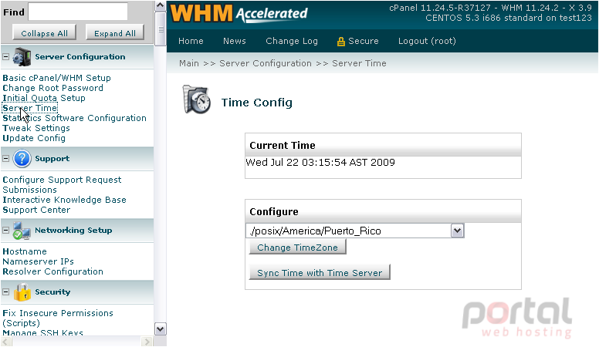Click the Collapse All button

click(44, 33)
